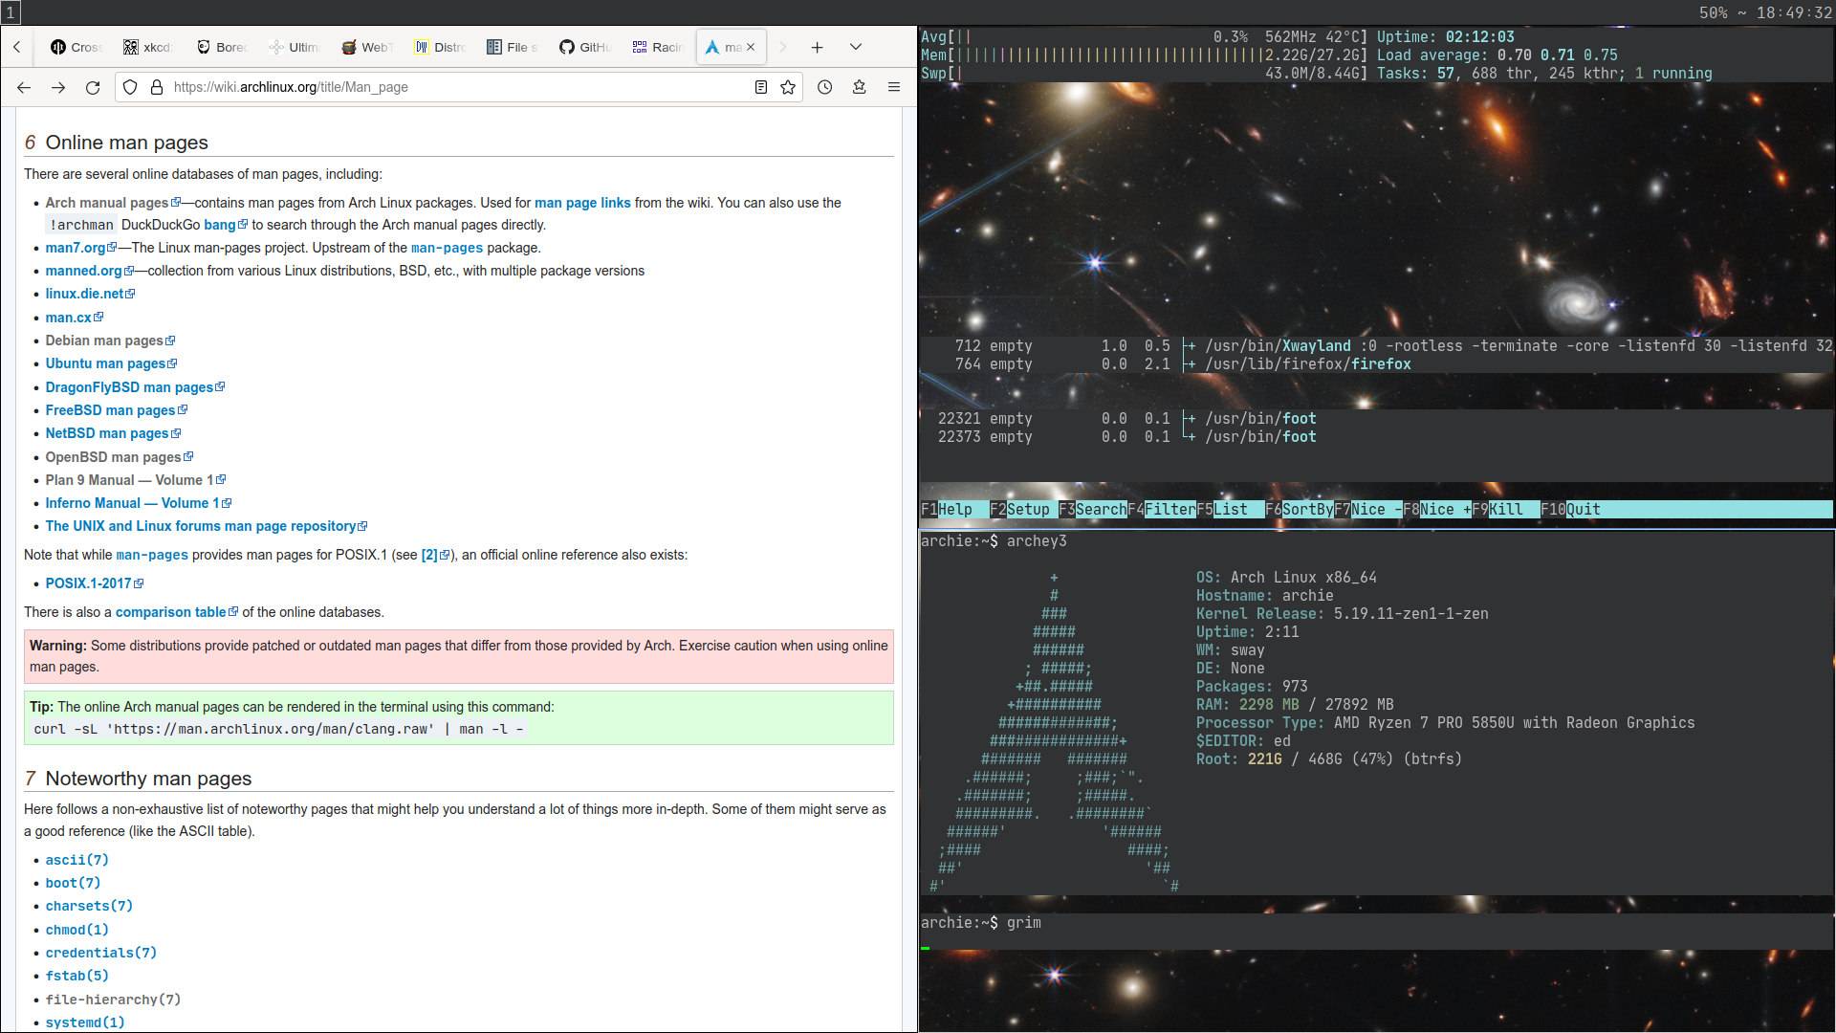Switch to the xkcd tab
The width and height of the screenshot is (1836, 1033).
click(147, 47)
